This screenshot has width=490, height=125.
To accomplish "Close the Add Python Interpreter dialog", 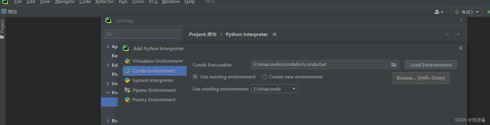I will [x=461, y=48].
